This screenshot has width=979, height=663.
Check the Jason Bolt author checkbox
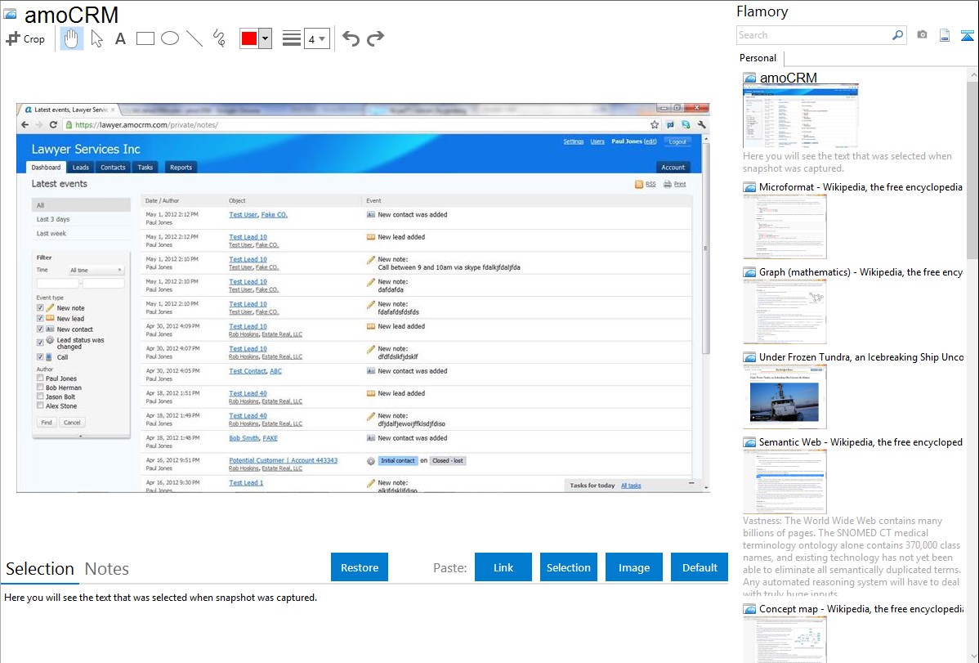(x=40, y=396)
